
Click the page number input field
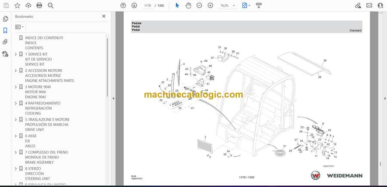pyautogui.click(x=147, y=6)
